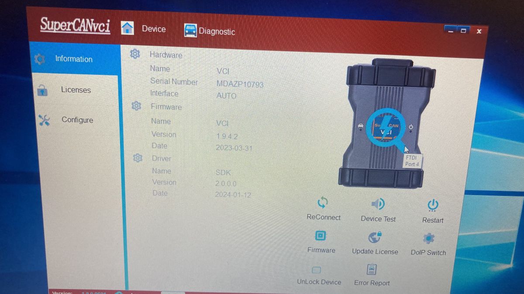524x294 pixels.
Task: Click the blue vehicle icon beside Diagnostic
Action: [x=190, y=30]
